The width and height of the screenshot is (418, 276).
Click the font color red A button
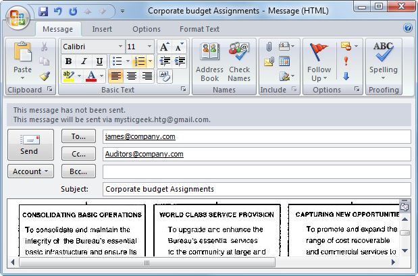[x=90, y=76]
